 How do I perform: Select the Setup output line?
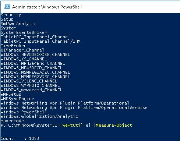click(x=7, y=19)
